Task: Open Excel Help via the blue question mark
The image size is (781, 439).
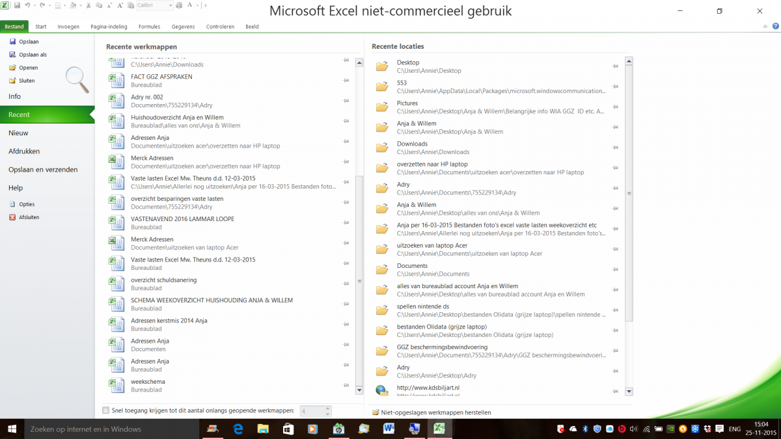Action: (775, 27)
